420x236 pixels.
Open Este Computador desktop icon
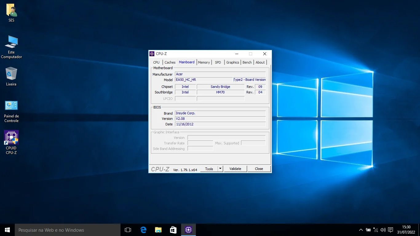tap(11, 42)
